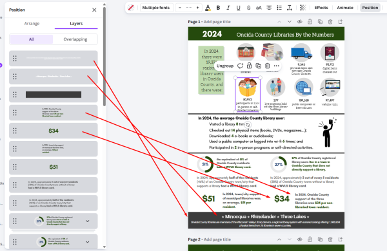Toggle bold formatting
The width and height of the screenshot is (387, 251).
(x=218, y=8)
